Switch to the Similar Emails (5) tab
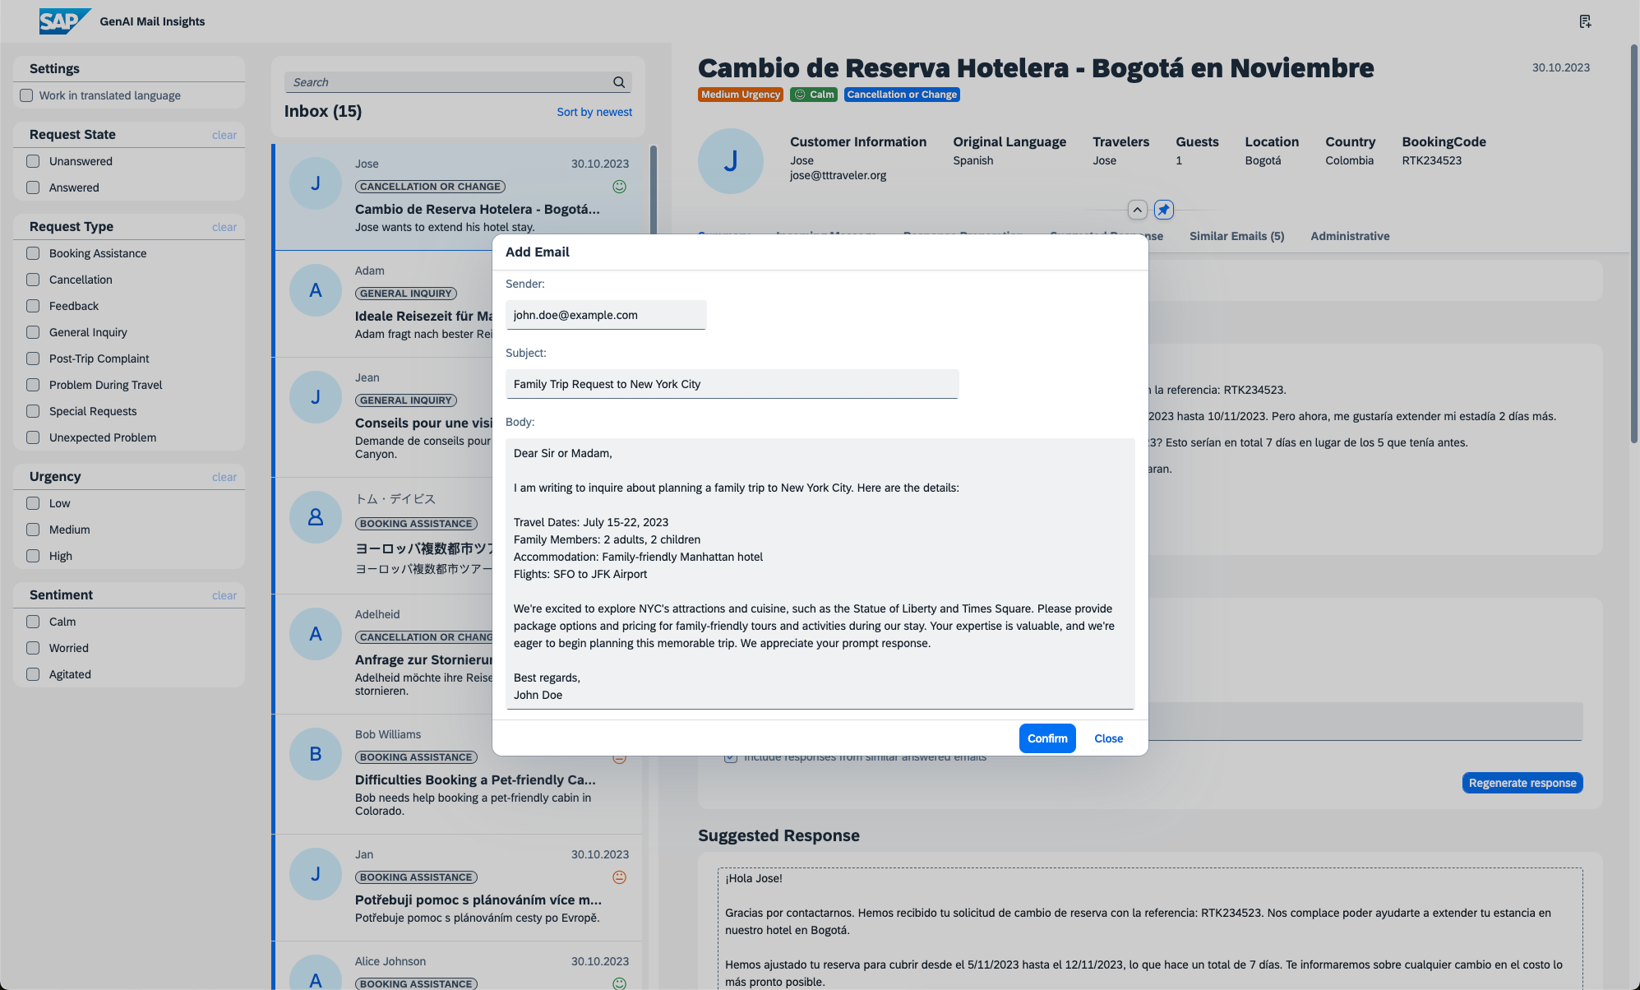Viewport: 1640px width, 990px height. (x=1236, y=236)
